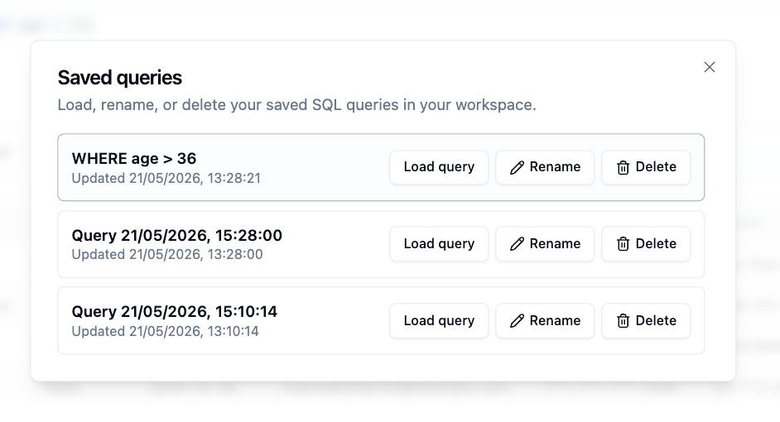Delete Query 21/05/2026, 15:10:14
This screenshot has height=422, width=780.
click(646, 320)
